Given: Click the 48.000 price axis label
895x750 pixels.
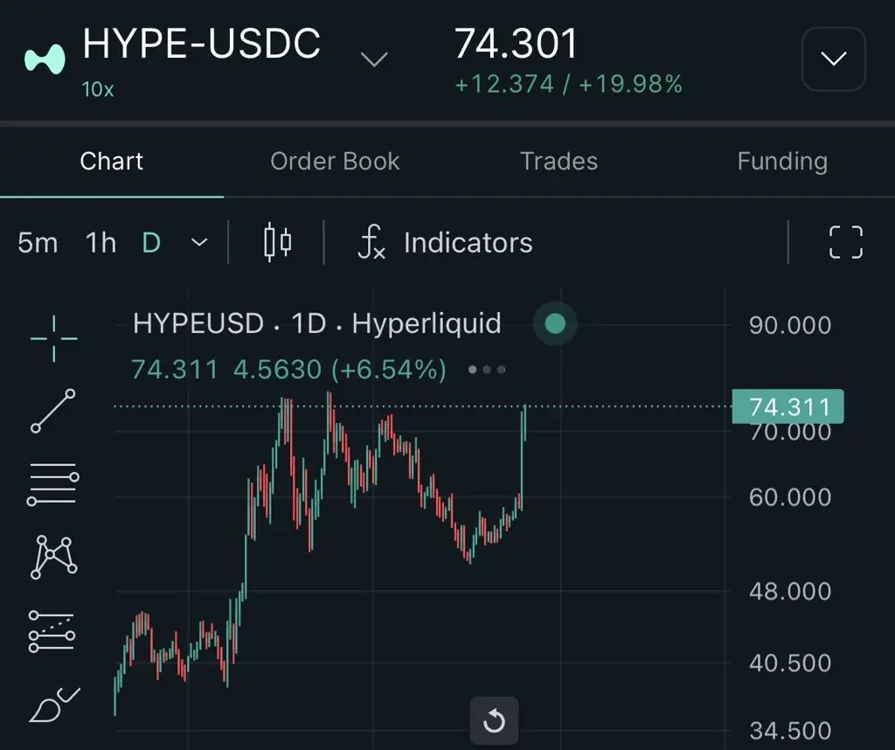Looking at the screenshot, I should tap(790, 591).
